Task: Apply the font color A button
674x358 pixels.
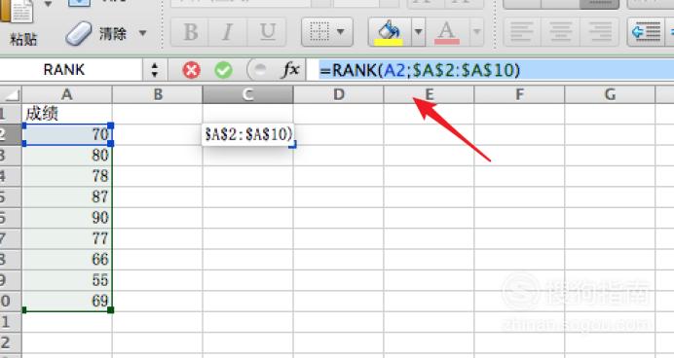Action: (x=447, y=32)
